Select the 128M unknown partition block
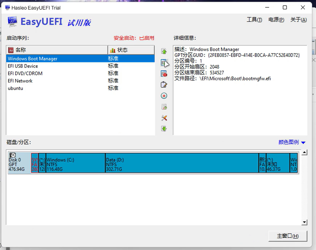 click(x=42, y=163)
